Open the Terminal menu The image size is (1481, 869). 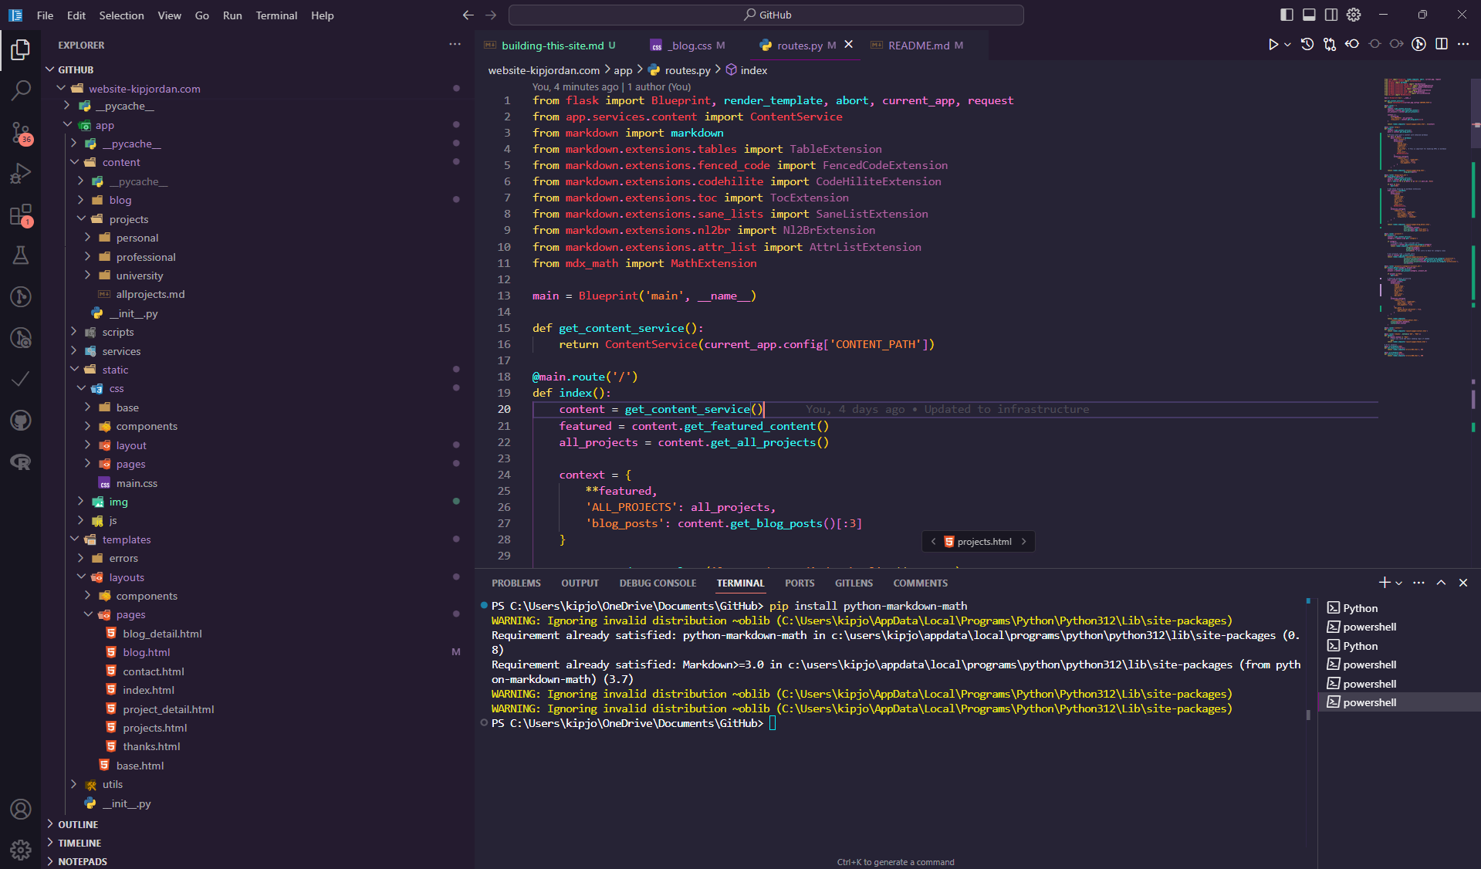(276, 15)
